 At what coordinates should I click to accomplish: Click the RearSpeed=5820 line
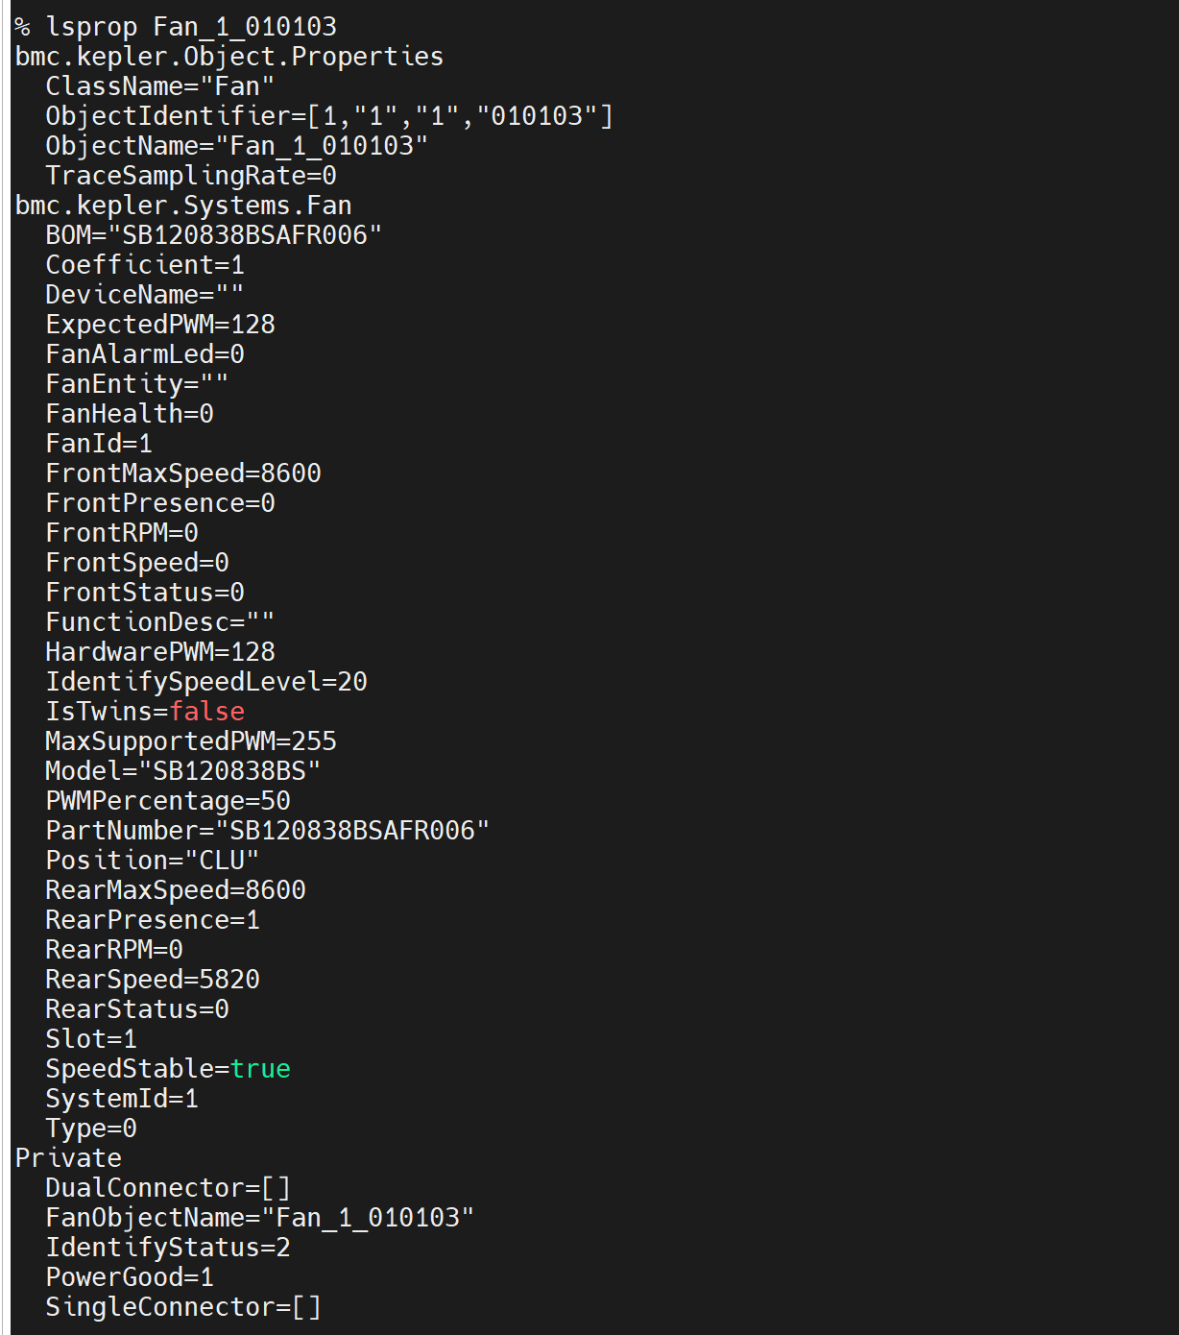152,980
